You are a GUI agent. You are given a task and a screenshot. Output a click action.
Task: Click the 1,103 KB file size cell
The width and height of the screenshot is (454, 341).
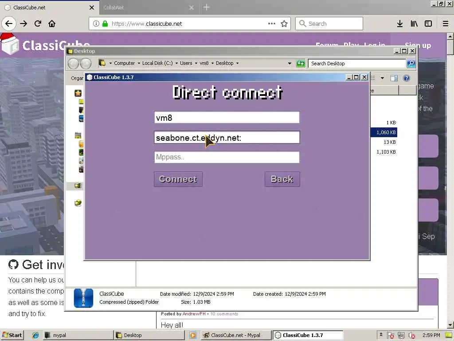[386, 152]
